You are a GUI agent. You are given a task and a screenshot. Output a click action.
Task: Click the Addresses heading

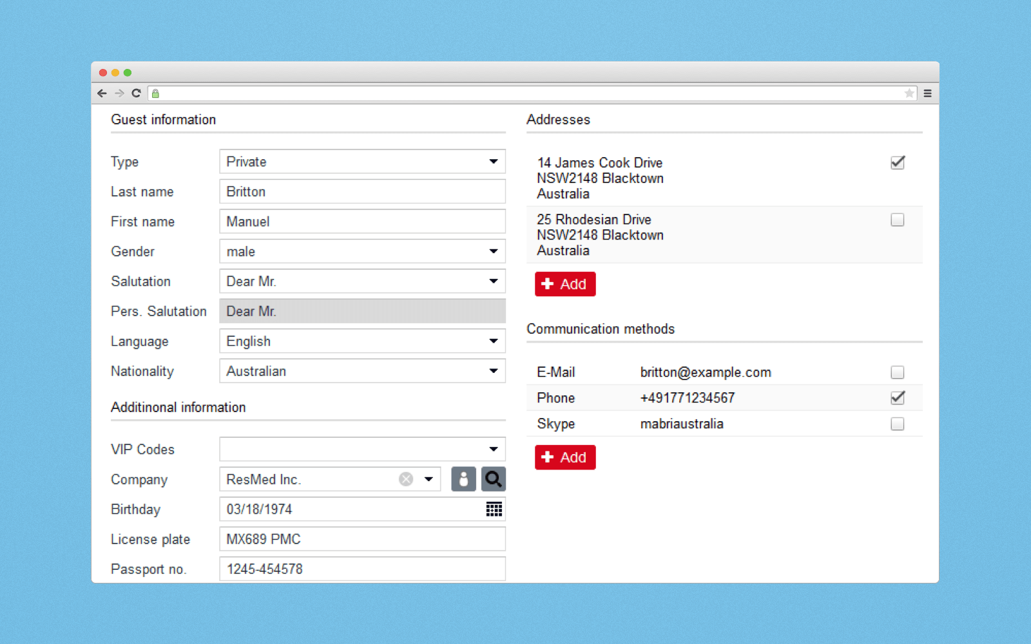coord(558,120)
